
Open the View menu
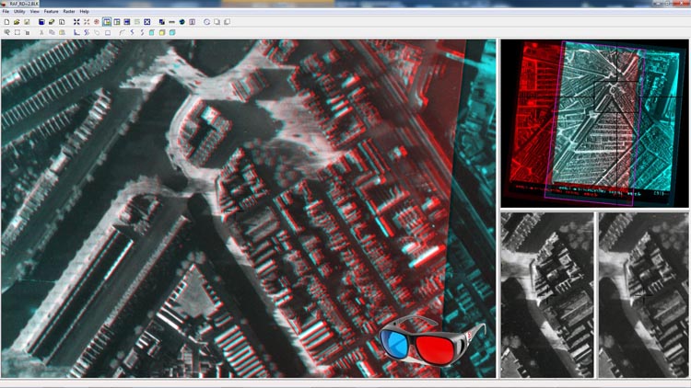[35, 11]
